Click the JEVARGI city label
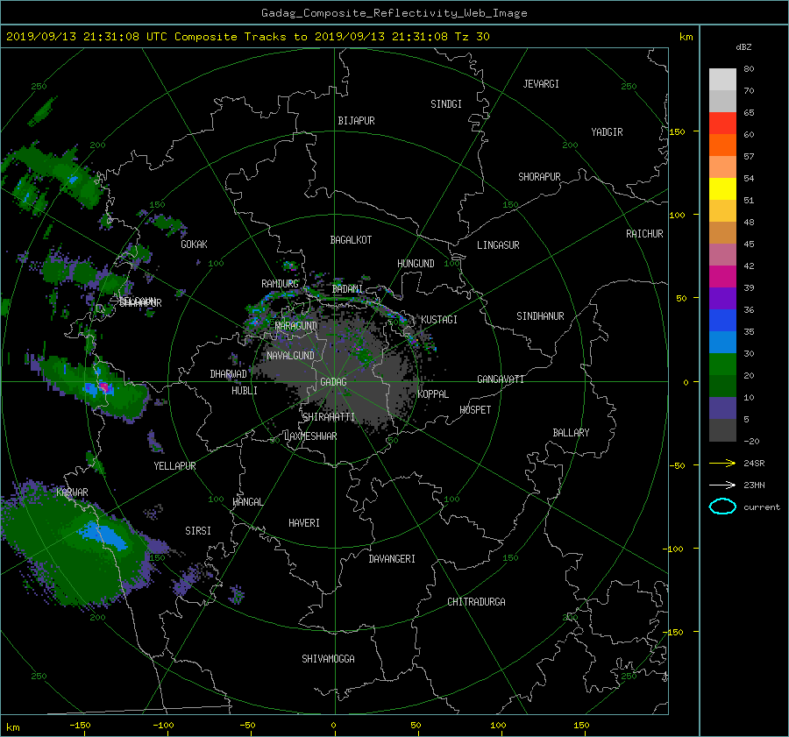The width and height of the screenshot is (789, 737). click(x=541, y=84)
